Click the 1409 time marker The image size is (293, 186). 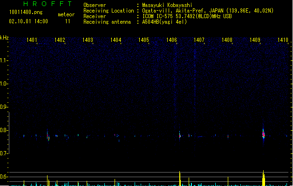[255, 40]
